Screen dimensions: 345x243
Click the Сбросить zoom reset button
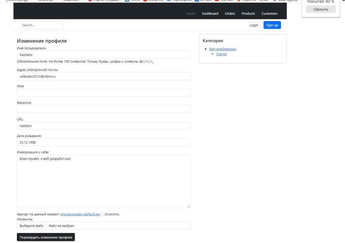[x=321, y=9]
